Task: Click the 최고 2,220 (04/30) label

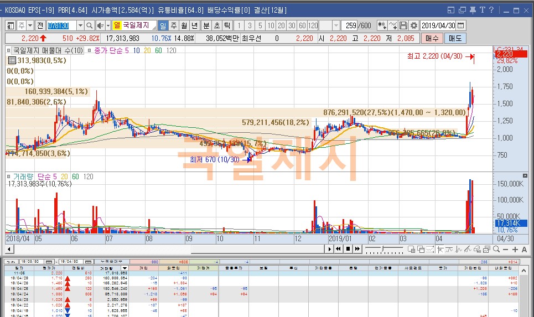Action: [435, 56]
